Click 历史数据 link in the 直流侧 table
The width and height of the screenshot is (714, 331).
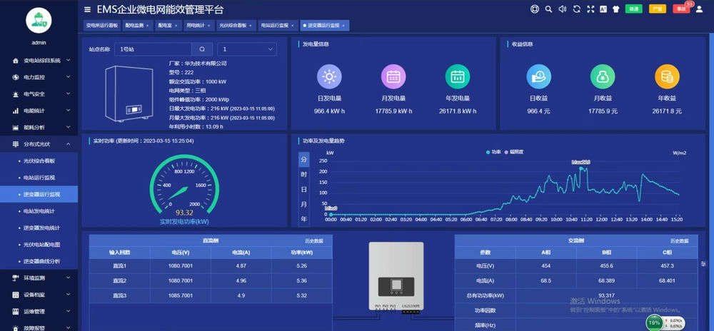[315, 241]
